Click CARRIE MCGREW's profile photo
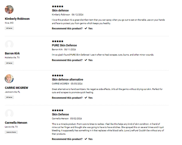 click(9, 79)
